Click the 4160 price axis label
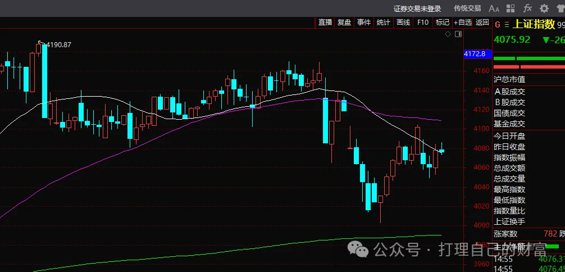The height and width of the screenshot is (272, 565). (x=482, y=71)
